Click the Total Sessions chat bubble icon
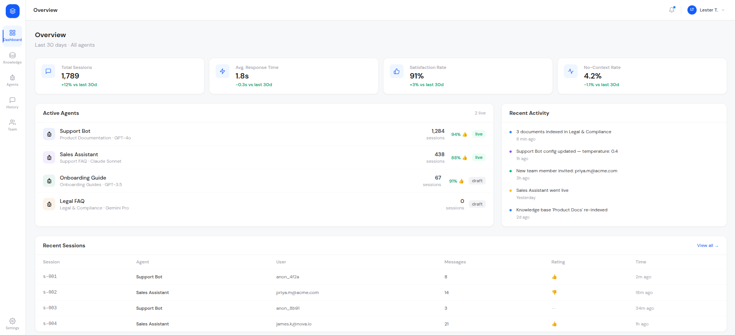This screenshot has height=335, width=735. (x=48, y=71)
